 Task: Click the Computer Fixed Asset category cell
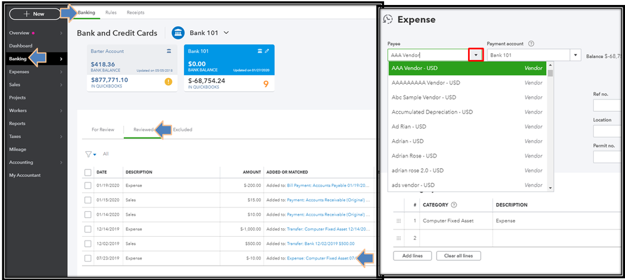pos(456,221)
